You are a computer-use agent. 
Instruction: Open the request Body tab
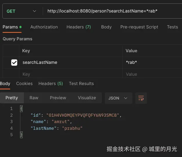(106, 27)
